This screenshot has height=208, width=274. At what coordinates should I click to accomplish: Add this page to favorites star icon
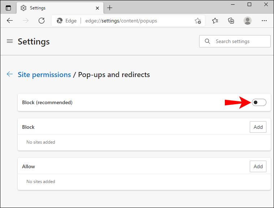[198, 21]
